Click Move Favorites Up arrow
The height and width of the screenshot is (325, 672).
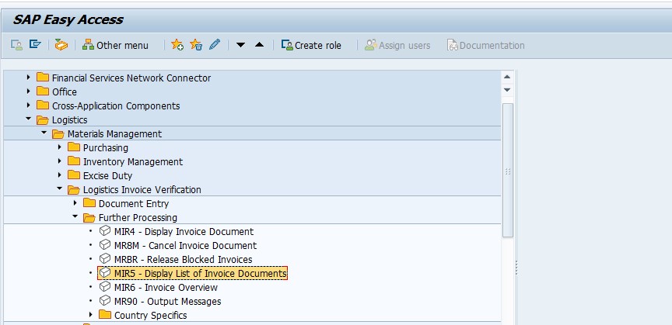pos(259,44)
